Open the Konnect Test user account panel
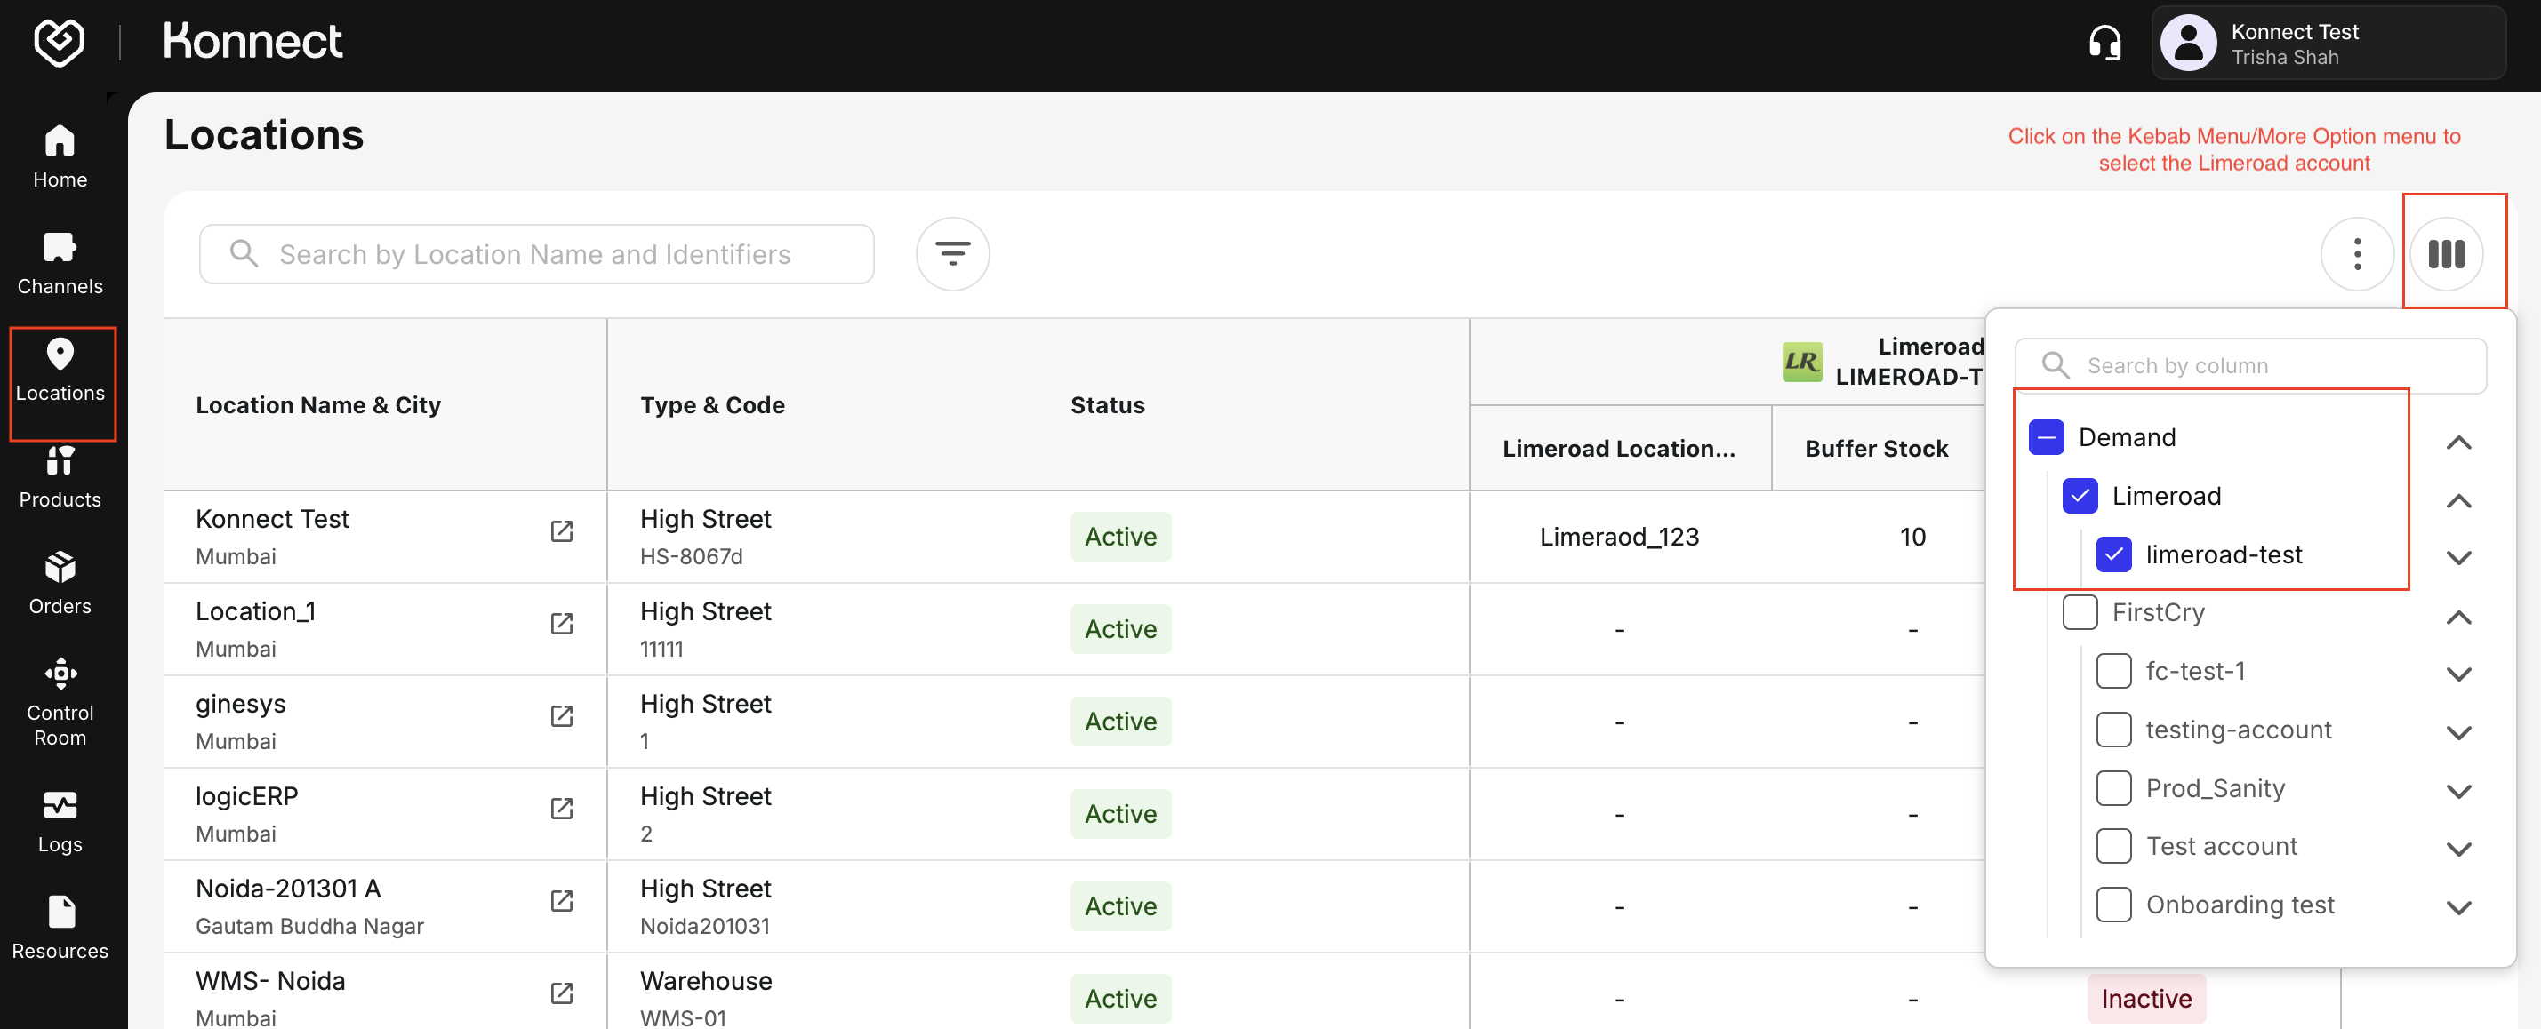This screenshot has height=1029, width=2541. coord(2328,44)
